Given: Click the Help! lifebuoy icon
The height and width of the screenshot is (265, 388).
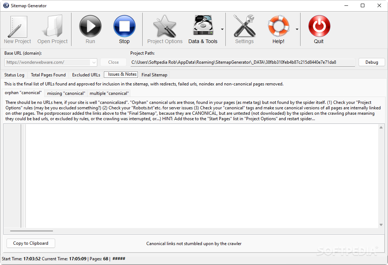Looking at the screenshot, I should [278, 26].
